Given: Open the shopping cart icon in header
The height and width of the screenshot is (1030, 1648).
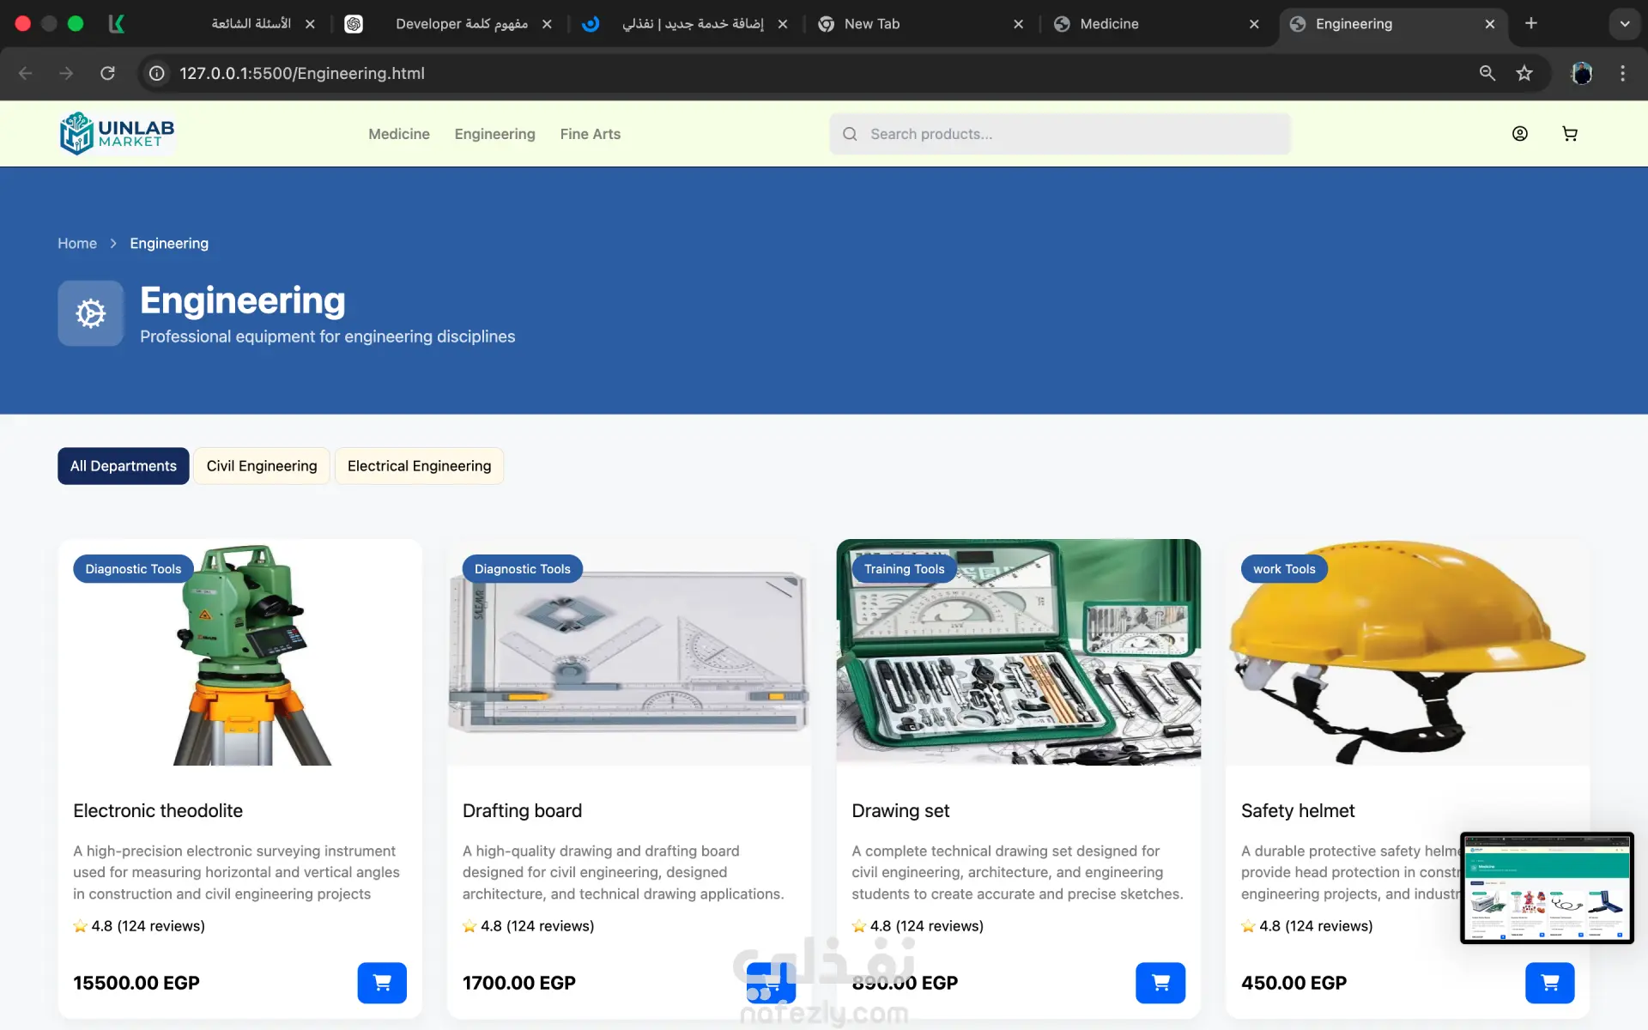Looking at the screenshot, I should pyautogui.click(x=1570, y=134).
